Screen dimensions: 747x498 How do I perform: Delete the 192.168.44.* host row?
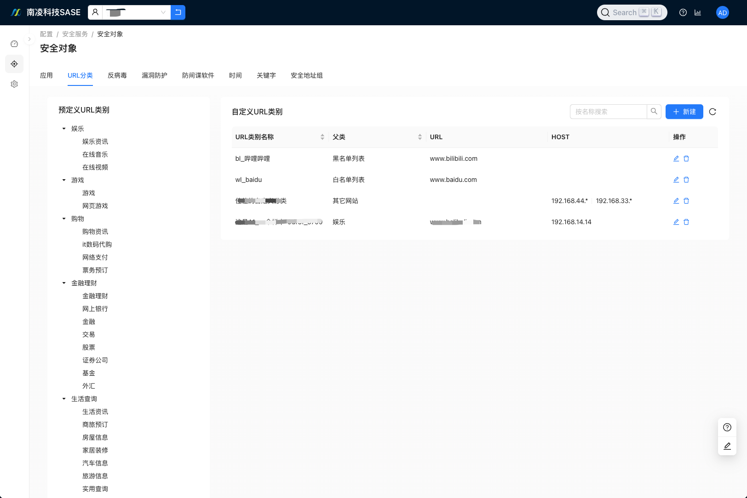click(686, 201)
